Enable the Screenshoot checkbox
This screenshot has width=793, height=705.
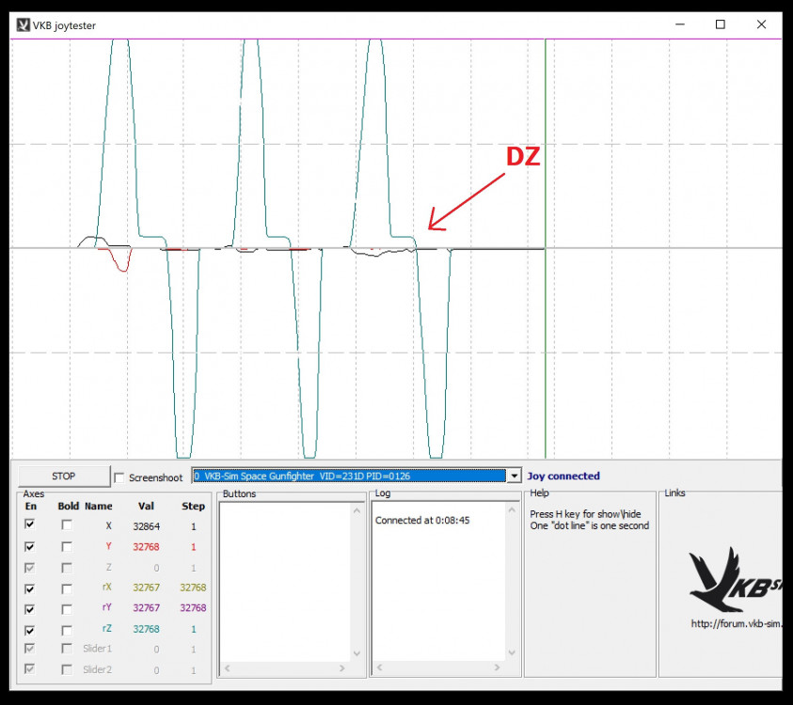click(119, 478)
